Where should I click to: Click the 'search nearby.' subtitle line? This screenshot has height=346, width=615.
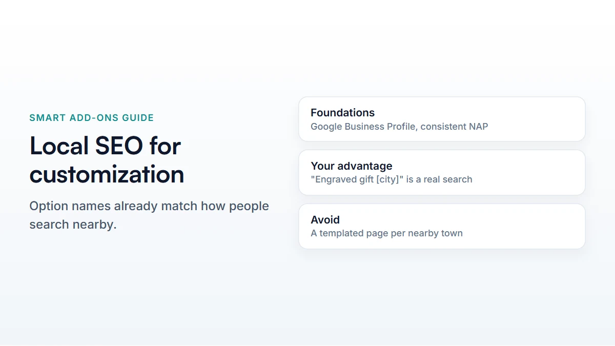pos(73,225)
